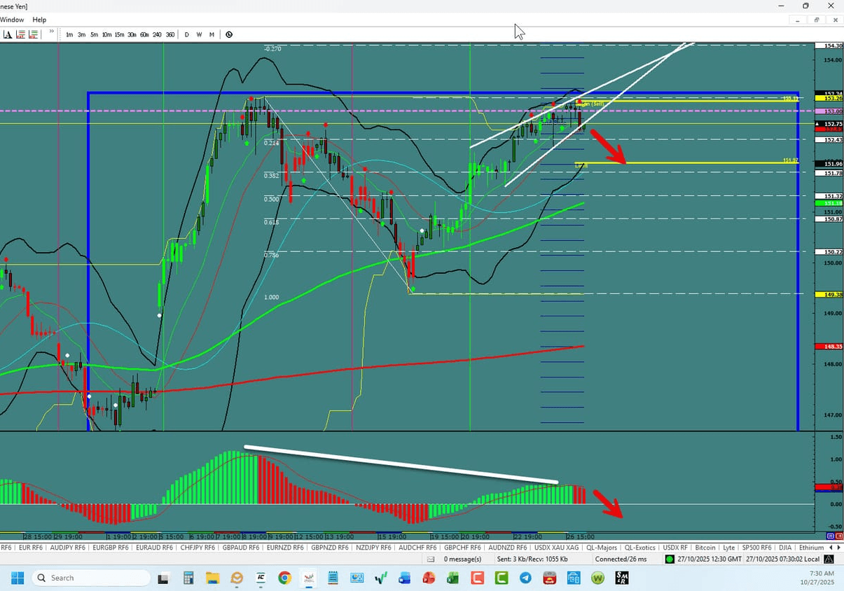Switch to the SP500 RF6 tab

[x=756, y=547]
